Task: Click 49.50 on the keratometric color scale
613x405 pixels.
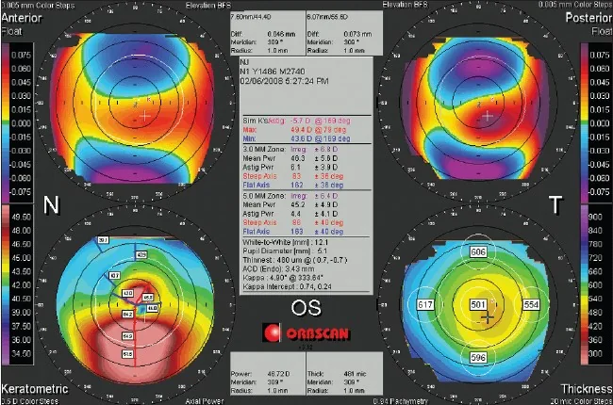Action: coord(22,217)
